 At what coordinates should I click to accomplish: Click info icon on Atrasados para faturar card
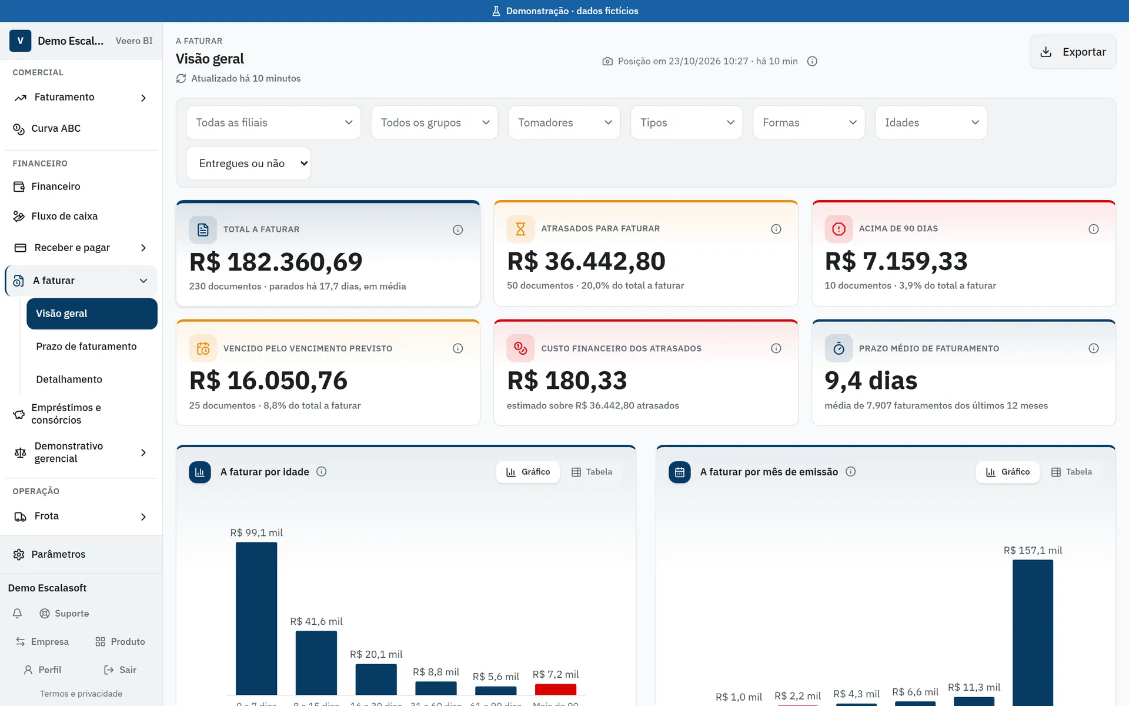pos(776,229)
